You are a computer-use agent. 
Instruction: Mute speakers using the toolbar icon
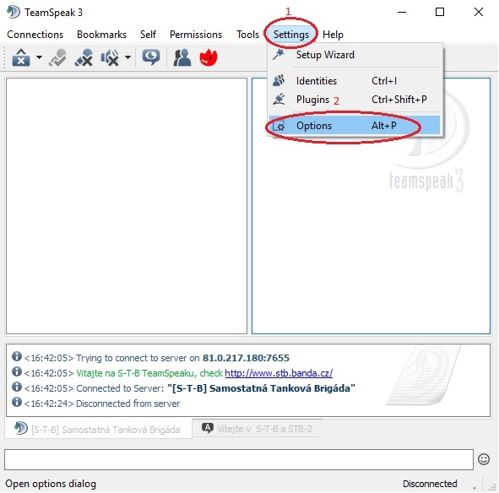110,57
